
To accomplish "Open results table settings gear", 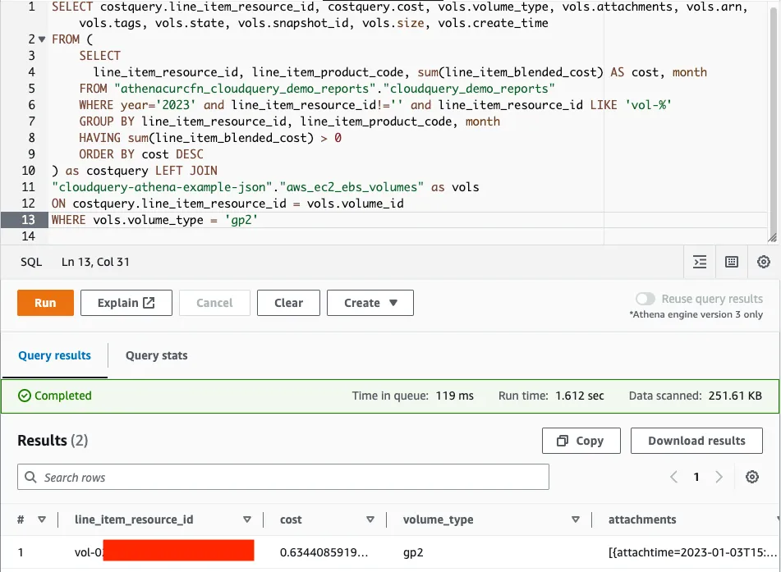I will point(752,477).
